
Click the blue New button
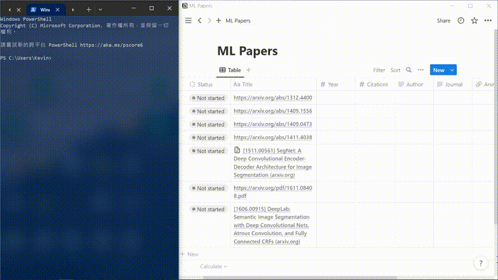tap(439, 70)
